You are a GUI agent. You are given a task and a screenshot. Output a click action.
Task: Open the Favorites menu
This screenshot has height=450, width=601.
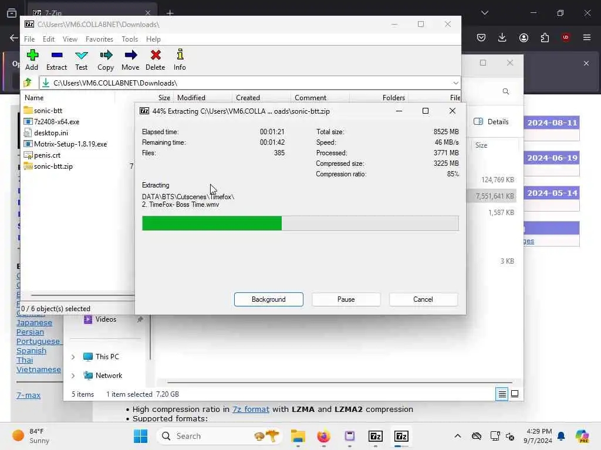pos(99,39)
